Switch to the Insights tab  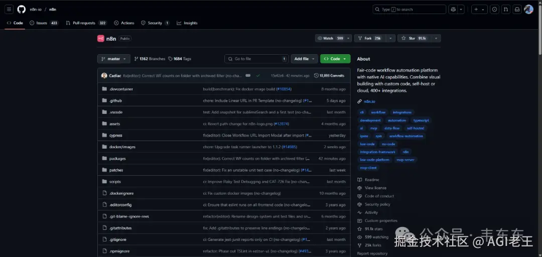point(187,23)
